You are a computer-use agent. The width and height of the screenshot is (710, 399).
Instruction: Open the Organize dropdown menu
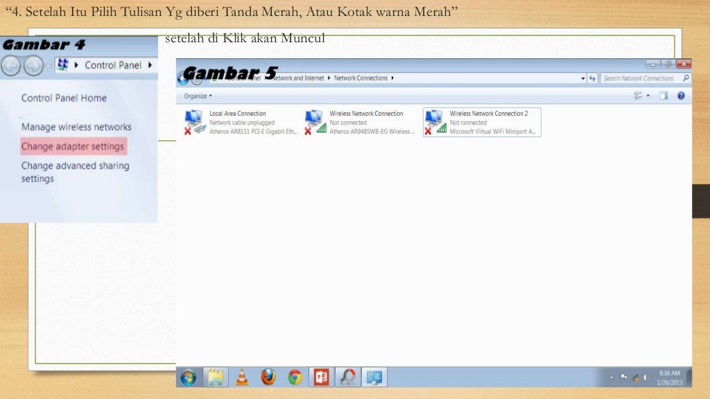198,96
